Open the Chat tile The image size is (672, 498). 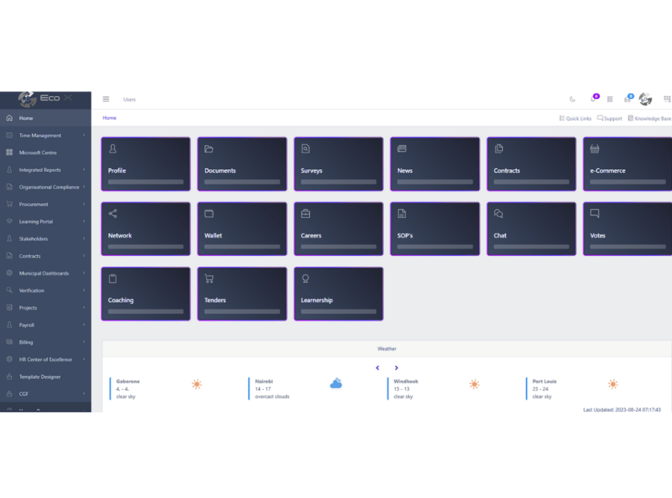pyautogui.click(x=531, y=229)
